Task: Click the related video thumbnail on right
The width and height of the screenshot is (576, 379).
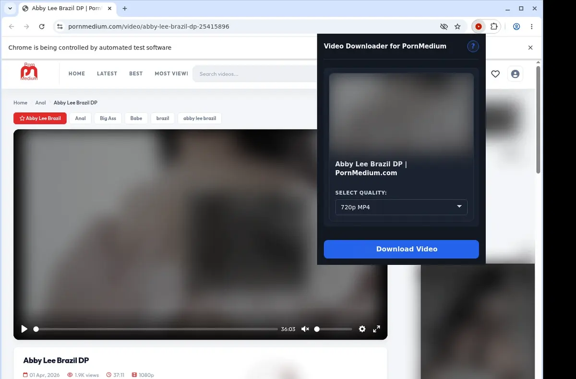Action: click(x=478, y=321)
